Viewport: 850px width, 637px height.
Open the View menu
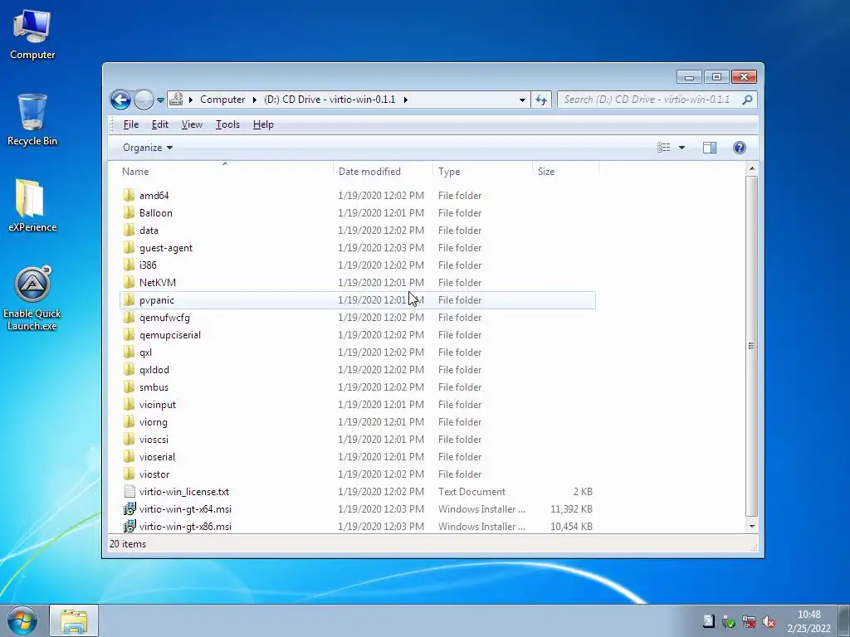click(x=192, y=124)
